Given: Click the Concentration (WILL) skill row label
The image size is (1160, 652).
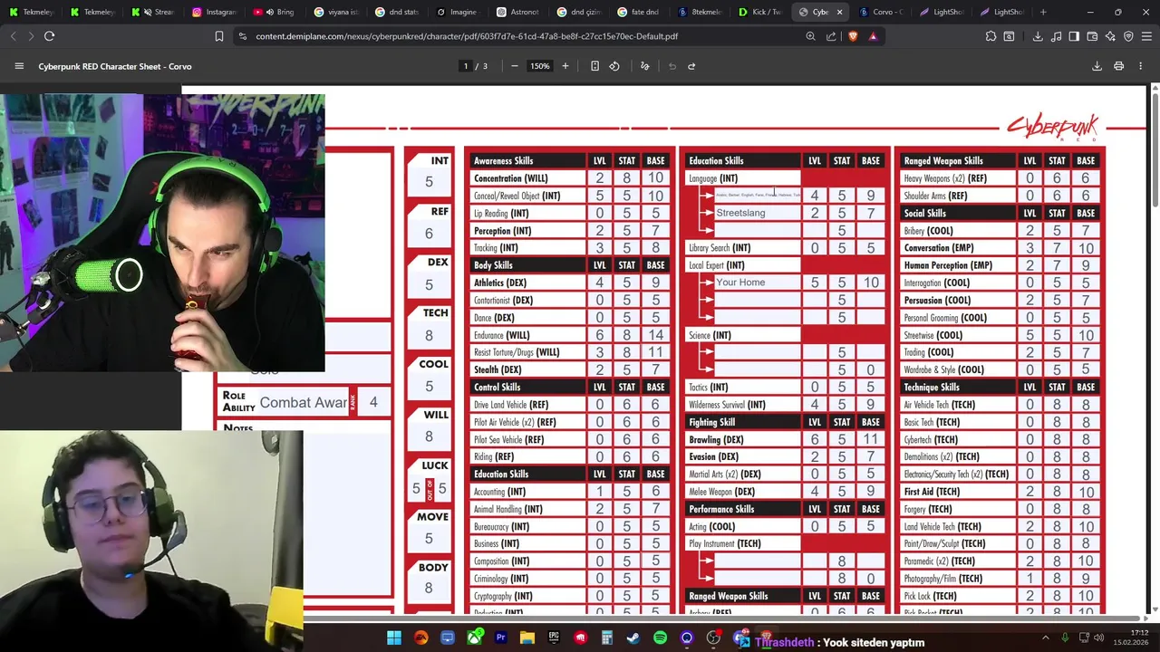Looking at the screenshot, I should (510, 178).
